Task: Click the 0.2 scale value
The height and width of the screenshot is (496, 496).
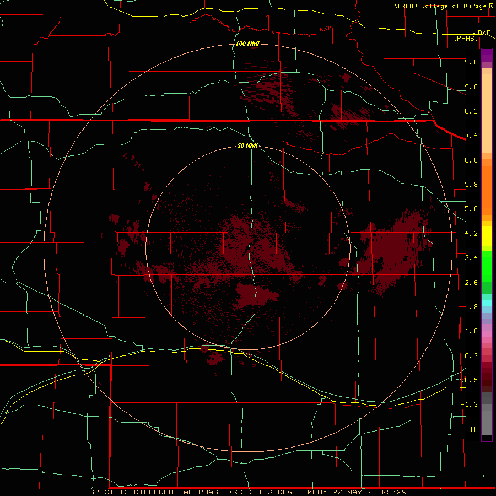Action: click(471, 356)
